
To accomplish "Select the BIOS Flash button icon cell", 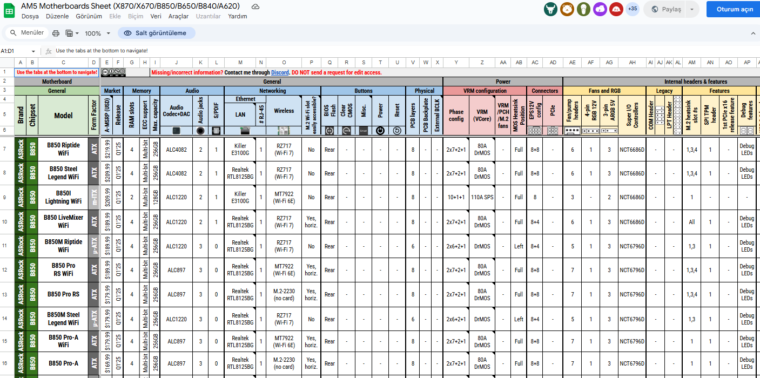I will pyautogui.click(x=329, y=131).
